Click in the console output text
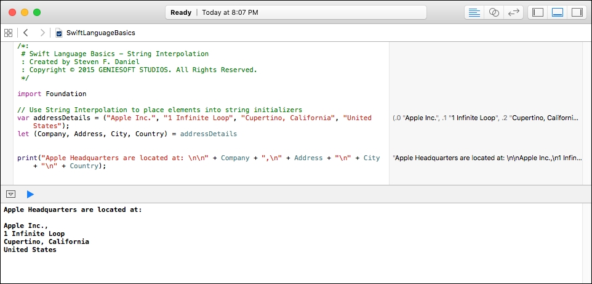This screenshot has height=284, width=592. click(x=73, y=230)
